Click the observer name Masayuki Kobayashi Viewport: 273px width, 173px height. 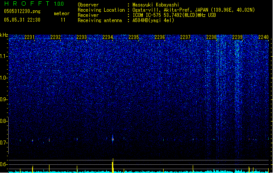point(156,5)
